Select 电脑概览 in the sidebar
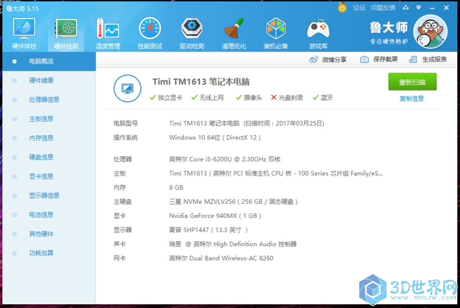The height and width of the screenshot is (308, 460). coord(49,61)
